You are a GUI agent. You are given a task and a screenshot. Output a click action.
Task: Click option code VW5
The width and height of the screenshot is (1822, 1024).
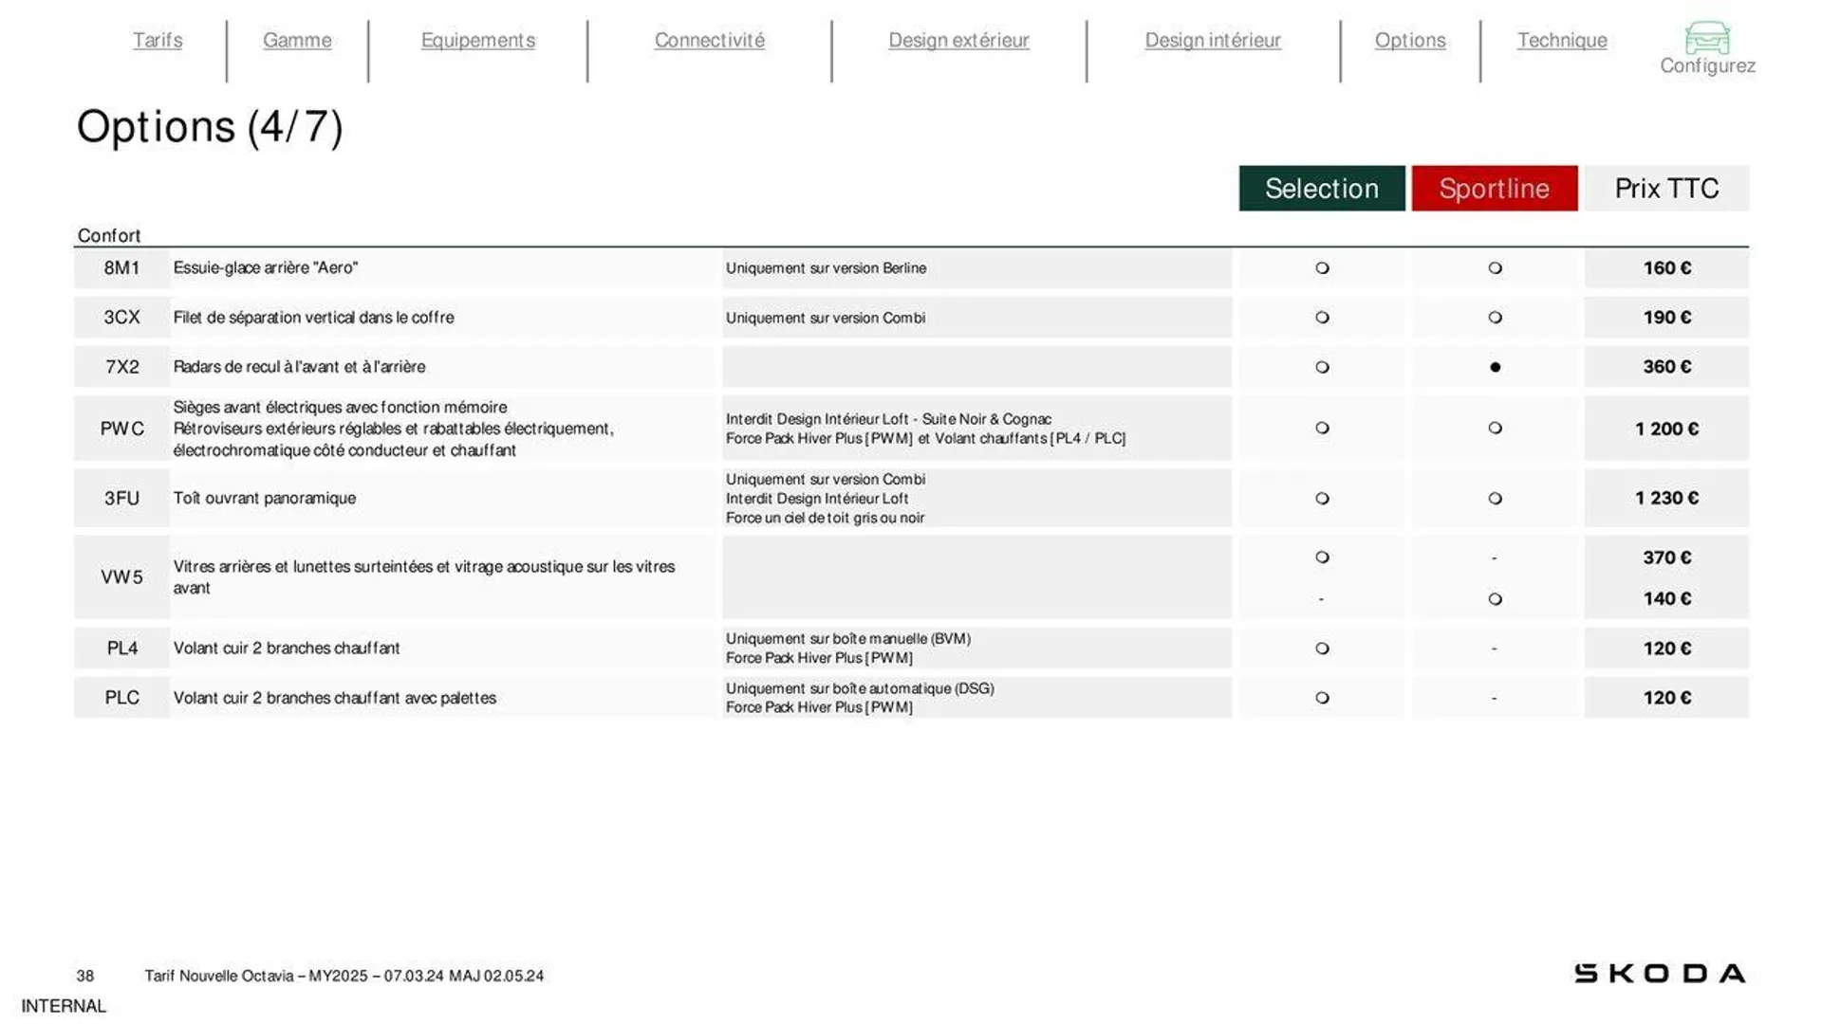point(121,576)
